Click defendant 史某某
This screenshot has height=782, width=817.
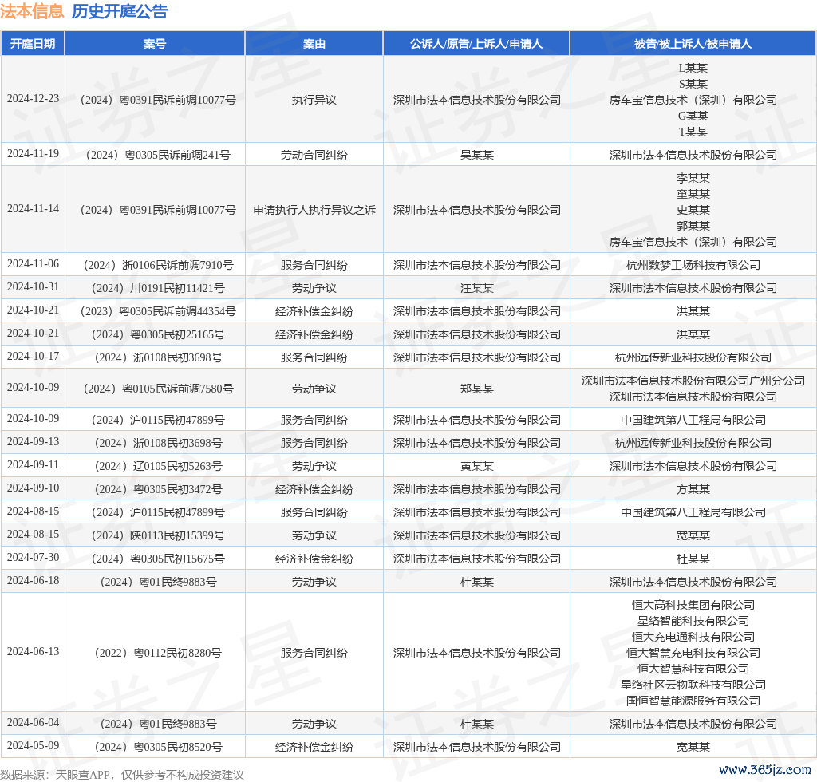click(693, 210)
